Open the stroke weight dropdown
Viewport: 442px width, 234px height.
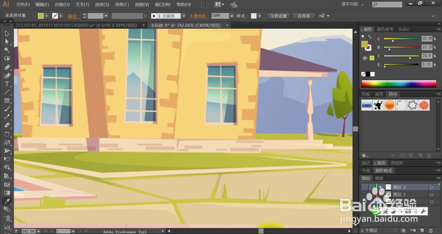coord(106,16)
